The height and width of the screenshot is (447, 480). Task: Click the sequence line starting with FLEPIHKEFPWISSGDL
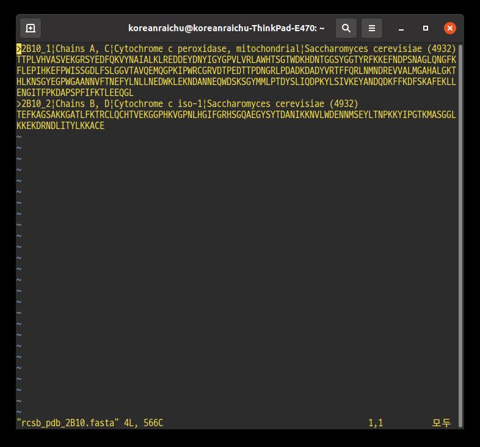(236, 71)
